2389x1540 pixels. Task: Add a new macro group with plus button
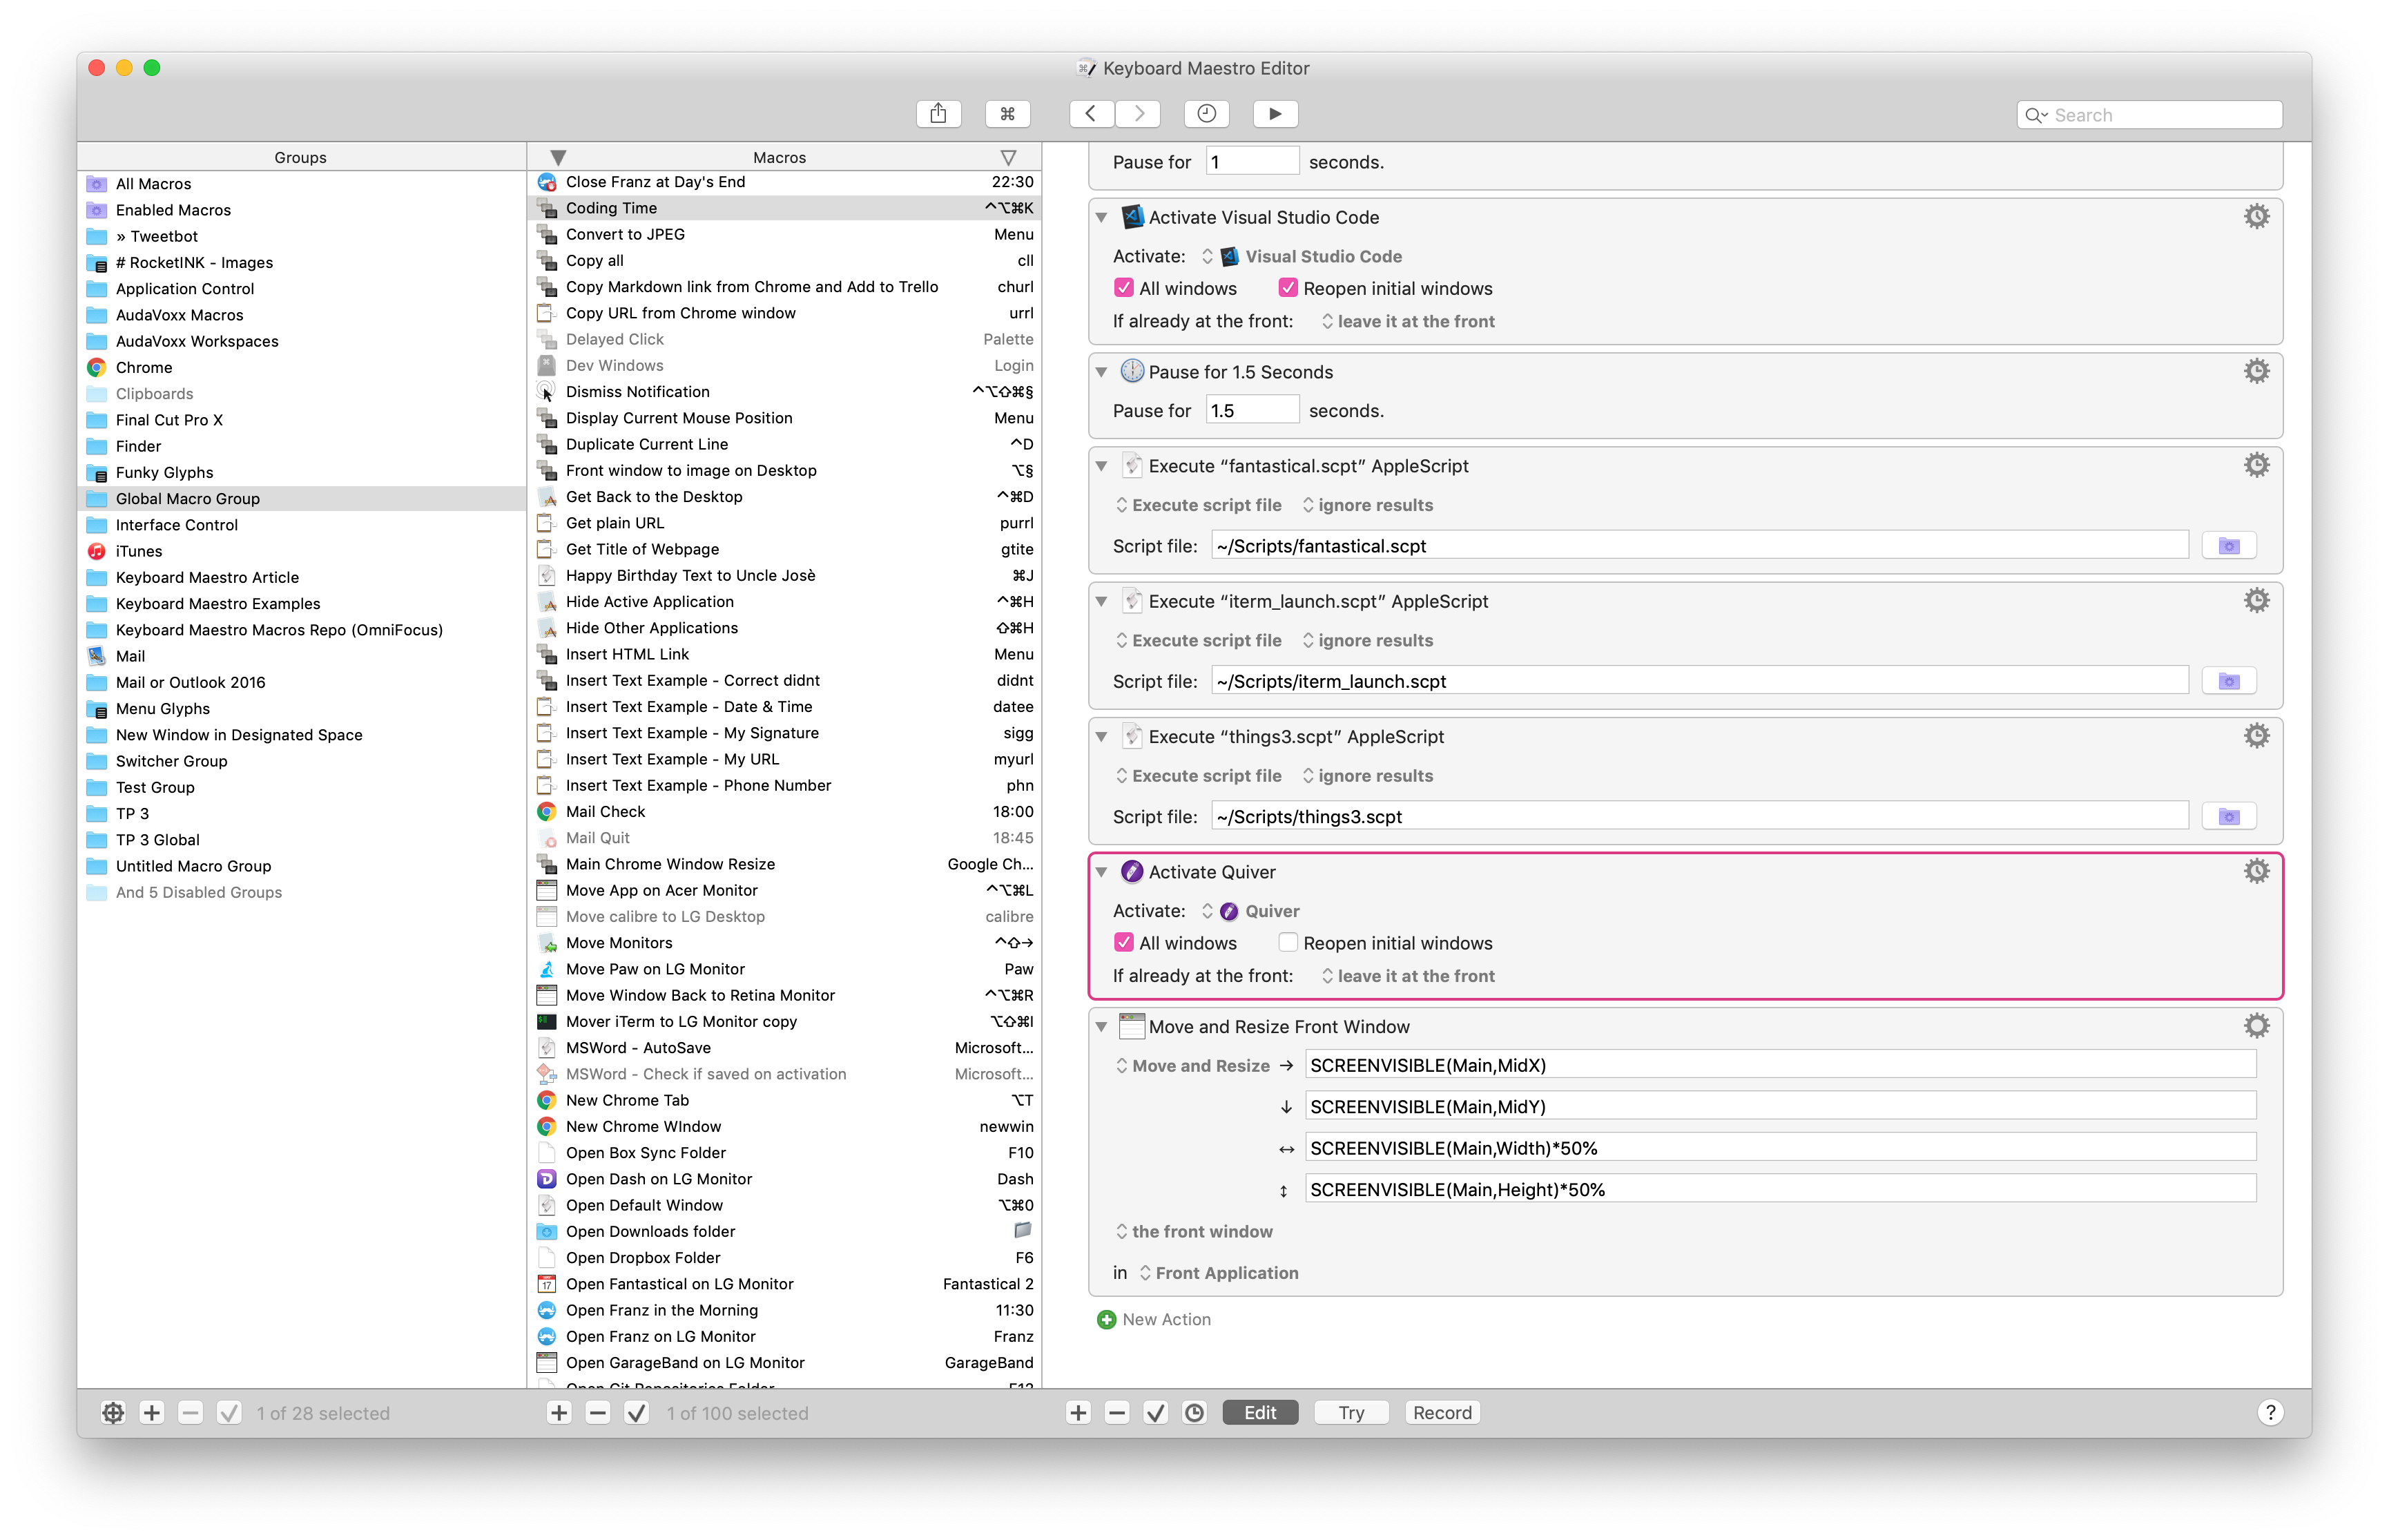coord(152,1412)
